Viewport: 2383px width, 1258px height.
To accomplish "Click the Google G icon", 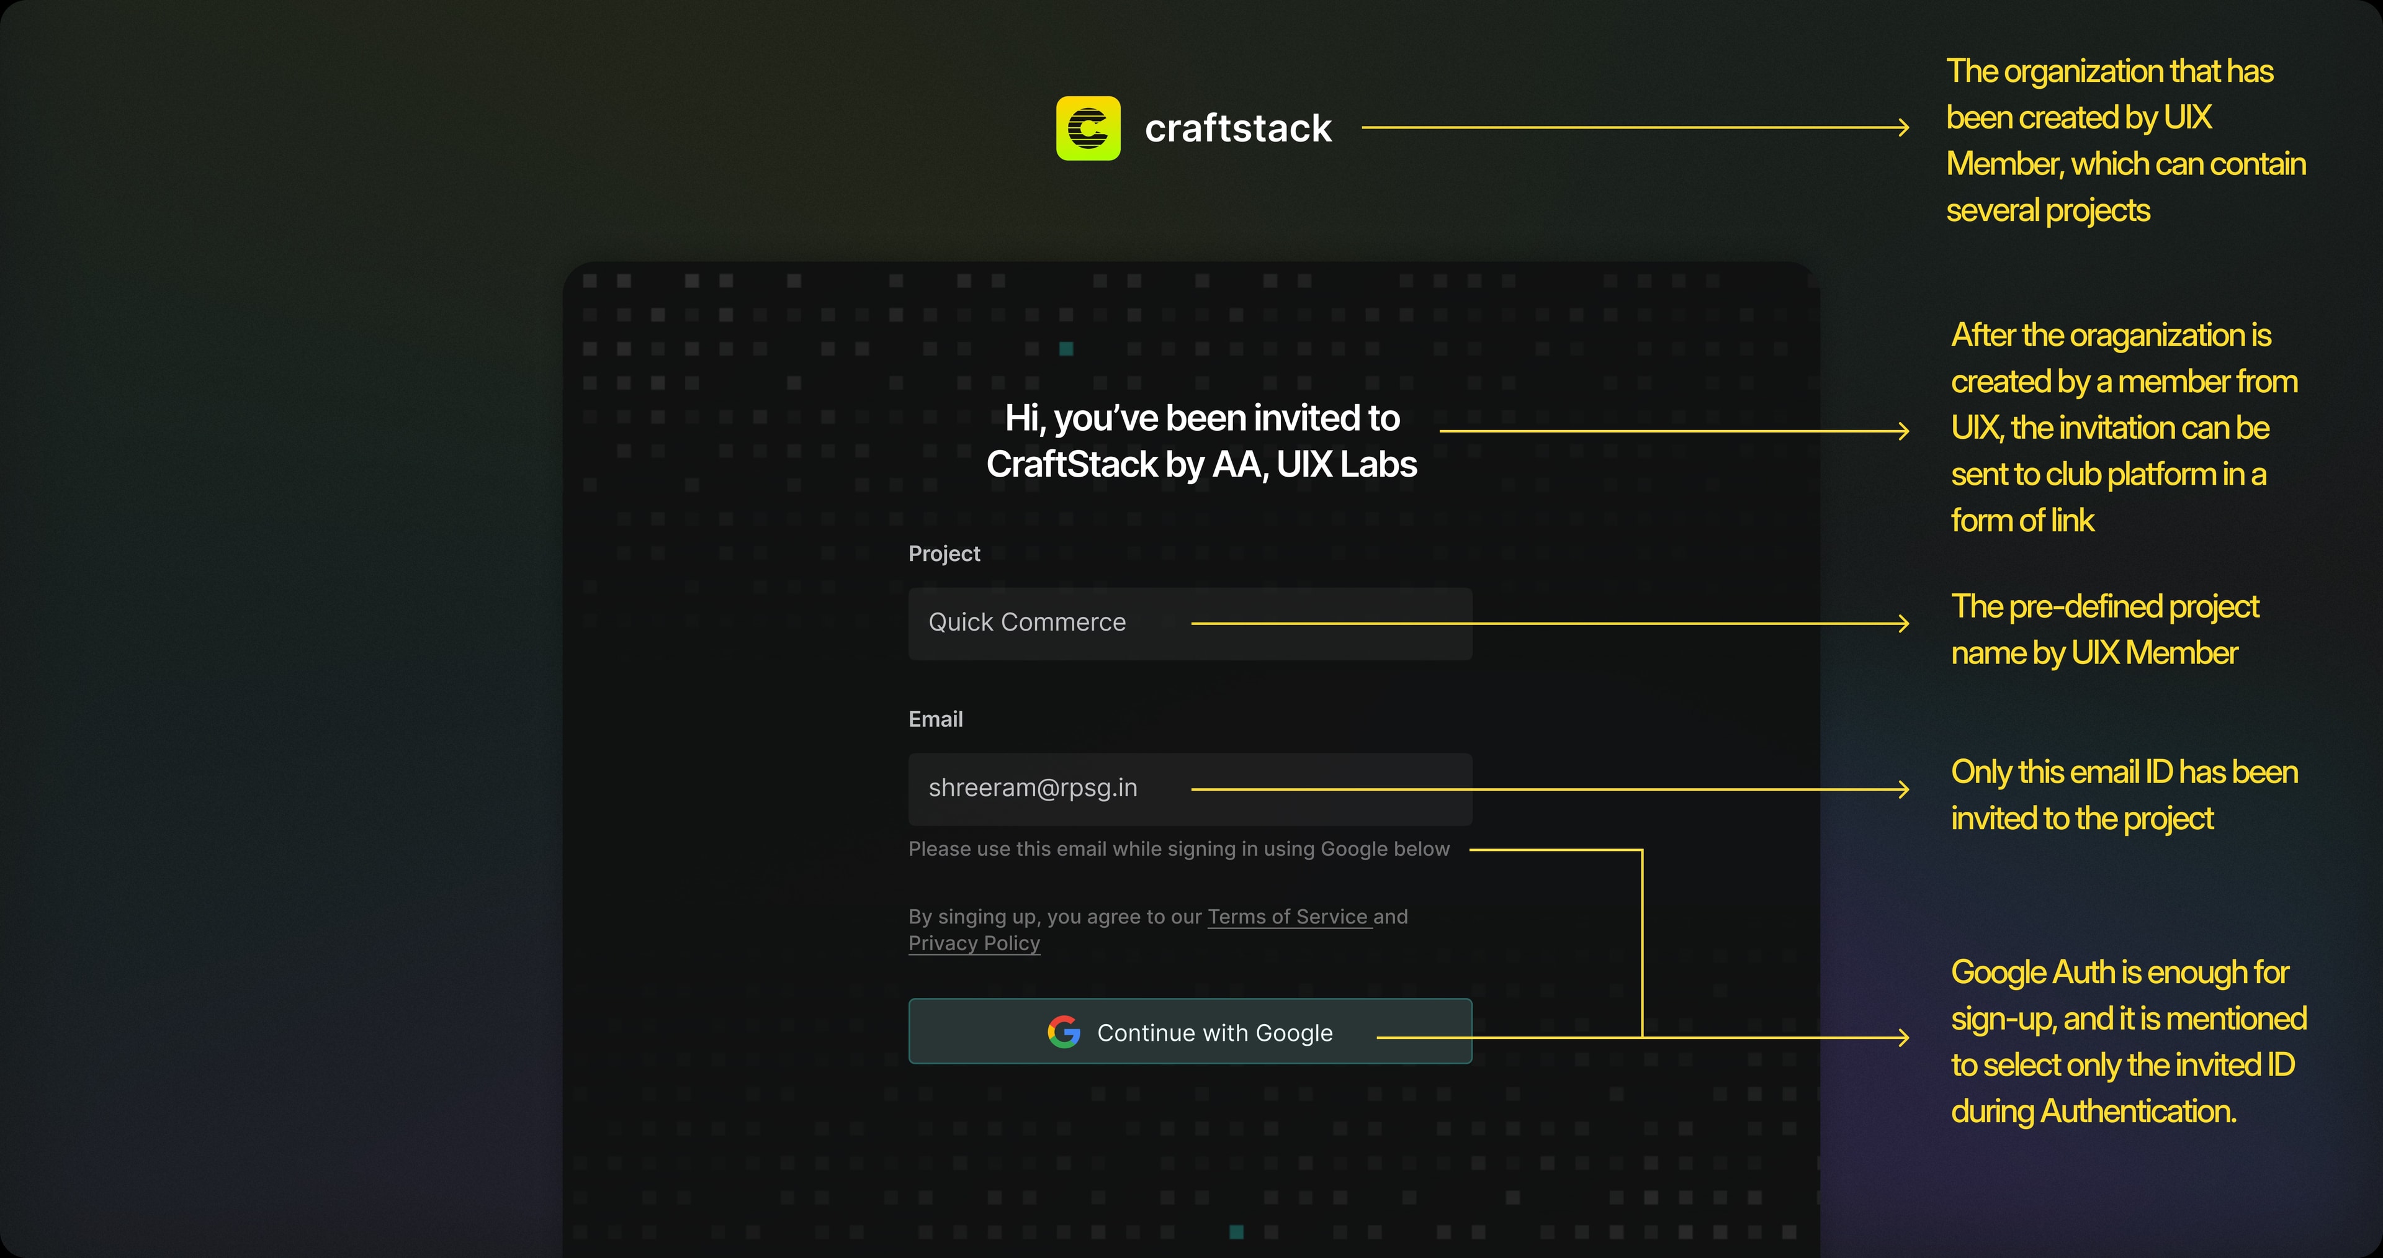I will coord(1064,1031).
